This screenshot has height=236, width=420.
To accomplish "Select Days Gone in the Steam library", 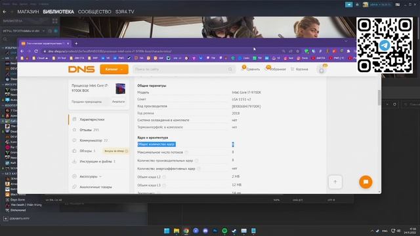I will (x=18, y=200).
